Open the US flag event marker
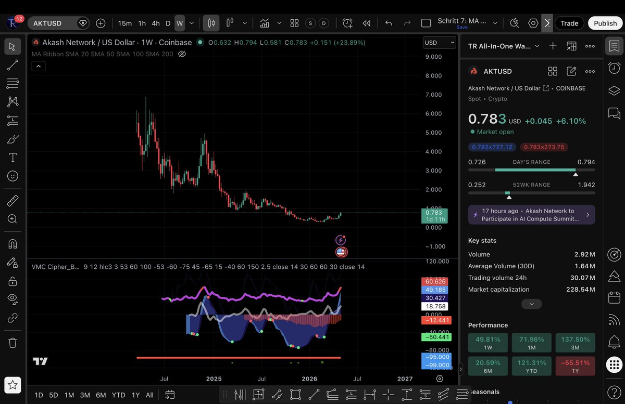The image size is (625, 404). 341,252
